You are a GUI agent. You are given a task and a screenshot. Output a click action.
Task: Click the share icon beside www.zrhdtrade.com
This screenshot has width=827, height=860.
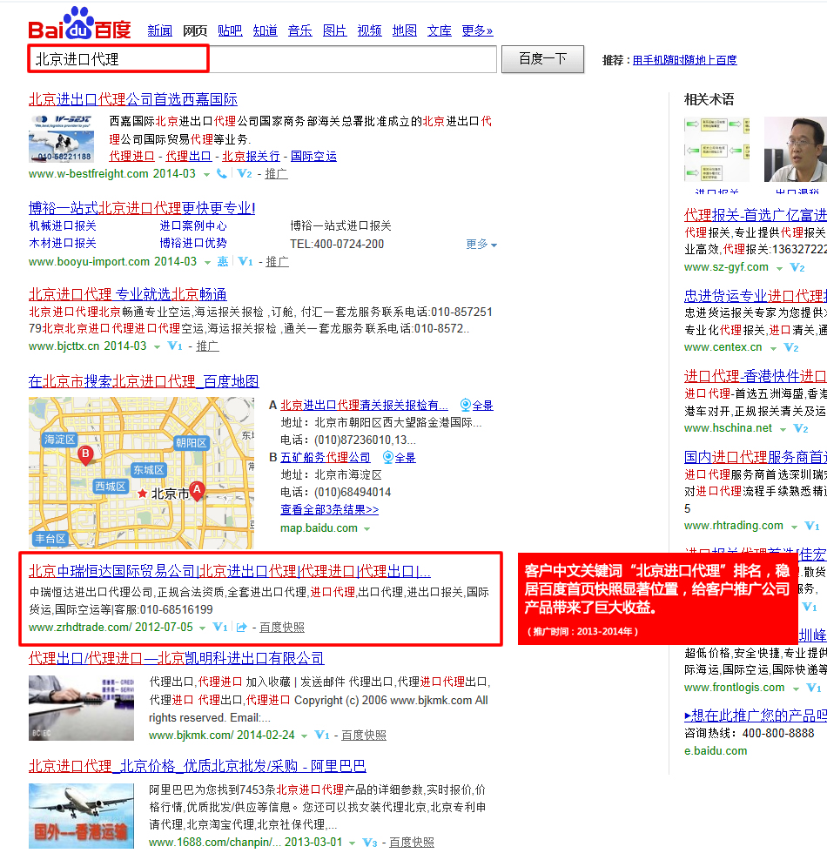tap(241, 627)
